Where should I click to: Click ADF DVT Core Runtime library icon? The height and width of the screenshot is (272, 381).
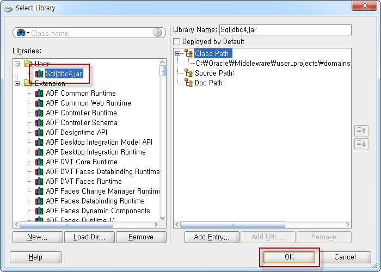pos(39,162)
